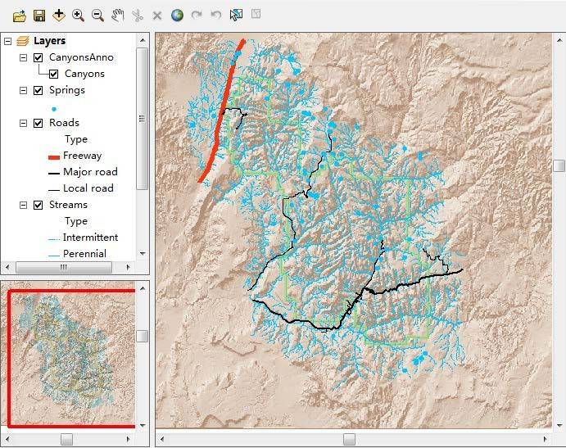Click the Delete X icon
566x448 pixels.
(x=157, y=16)
